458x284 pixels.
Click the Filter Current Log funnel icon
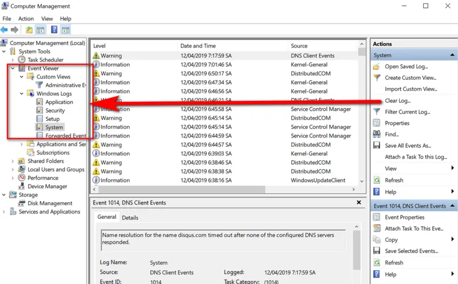click(377, 112)
